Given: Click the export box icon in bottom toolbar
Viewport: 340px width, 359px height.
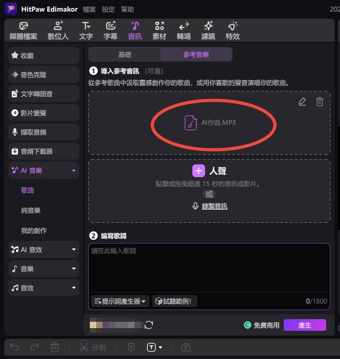Looking at the screenshot, I should [x=186, y=347].
